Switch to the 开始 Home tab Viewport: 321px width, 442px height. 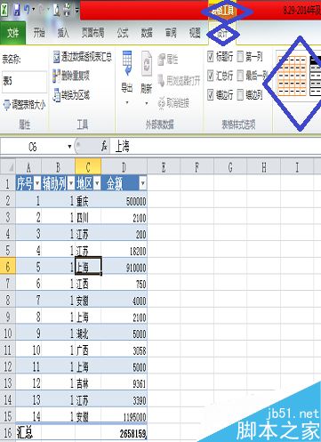point(39,33)
